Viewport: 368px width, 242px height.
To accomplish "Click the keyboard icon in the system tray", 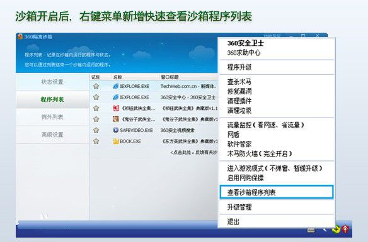I will coord(311,231).
